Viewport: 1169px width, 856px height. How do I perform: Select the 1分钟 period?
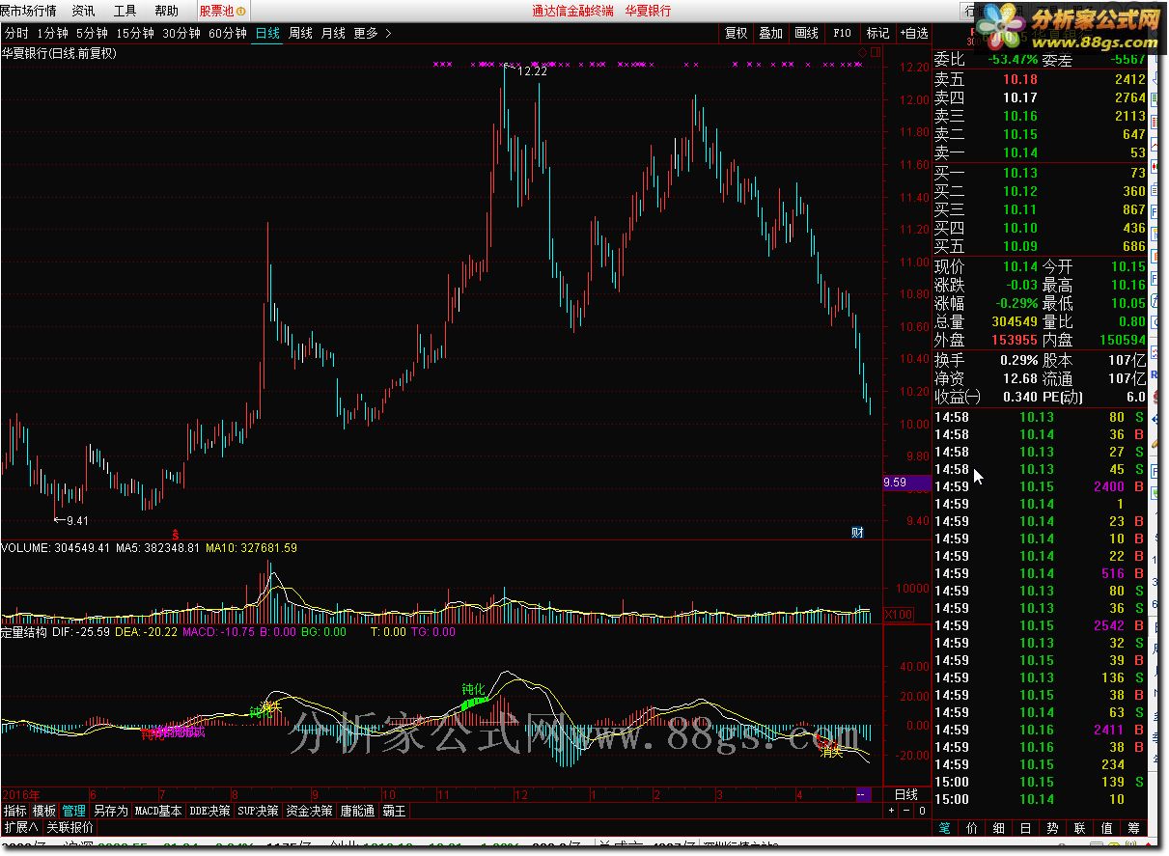point(52,33)
